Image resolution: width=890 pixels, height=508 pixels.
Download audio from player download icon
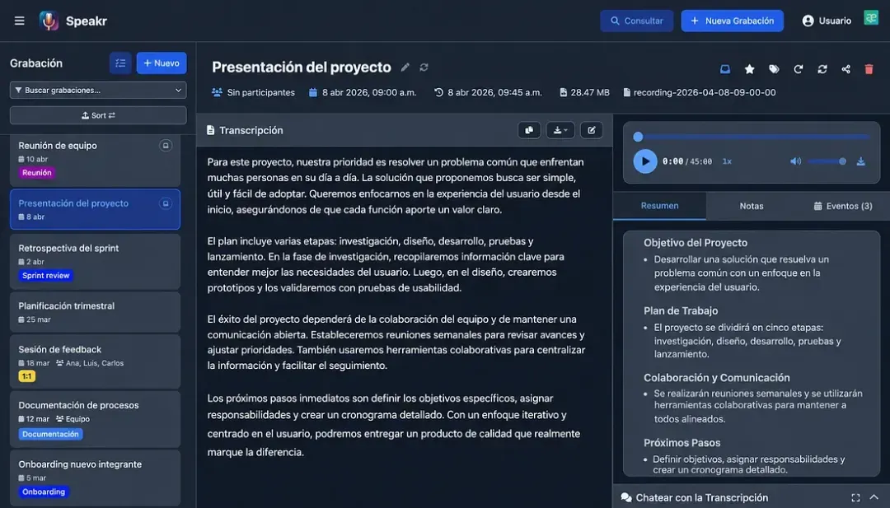point(860,161)
